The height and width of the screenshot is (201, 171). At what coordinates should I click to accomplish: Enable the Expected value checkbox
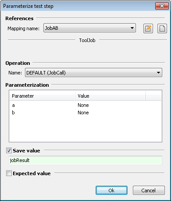9,173
